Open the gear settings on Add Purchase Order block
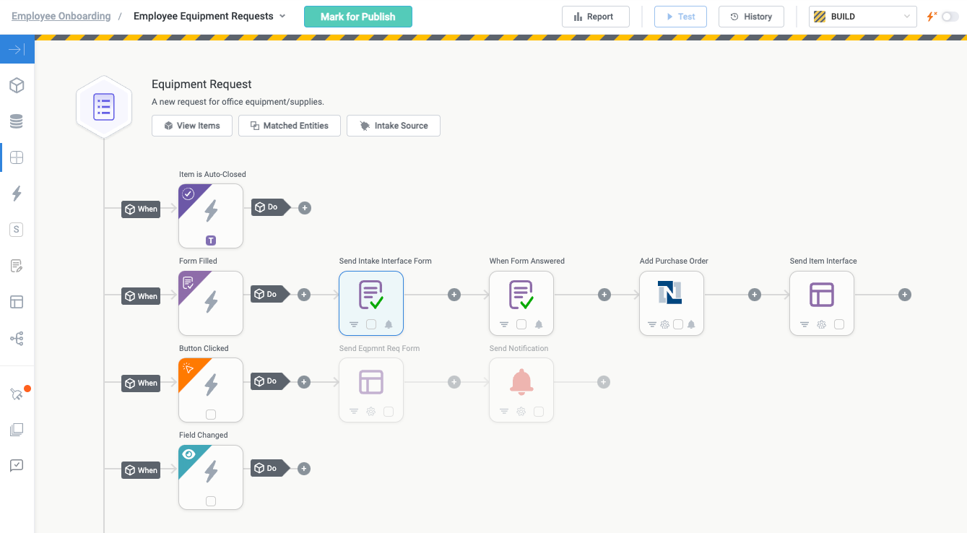This screenshot has width=967, height=533. coord(665,324)
